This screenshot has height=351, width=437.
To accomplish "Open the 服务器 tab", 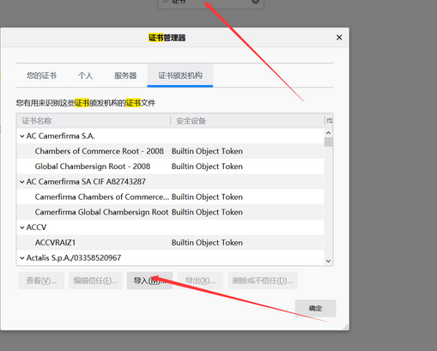I will click(x=125, y=76).
